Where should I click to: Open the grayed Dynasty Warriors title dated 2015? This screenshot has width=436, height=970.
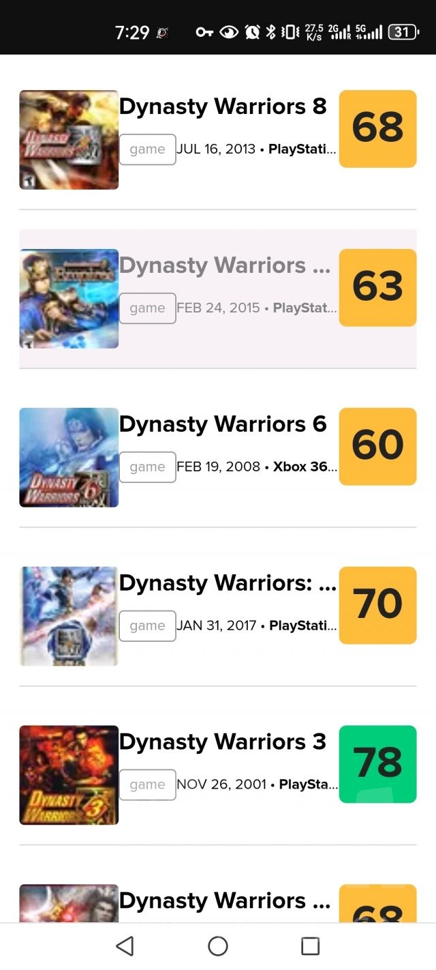225,266
